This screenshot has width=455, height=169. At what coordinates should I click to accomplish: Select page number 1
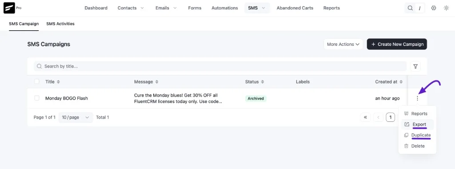[x=391, y=117]
